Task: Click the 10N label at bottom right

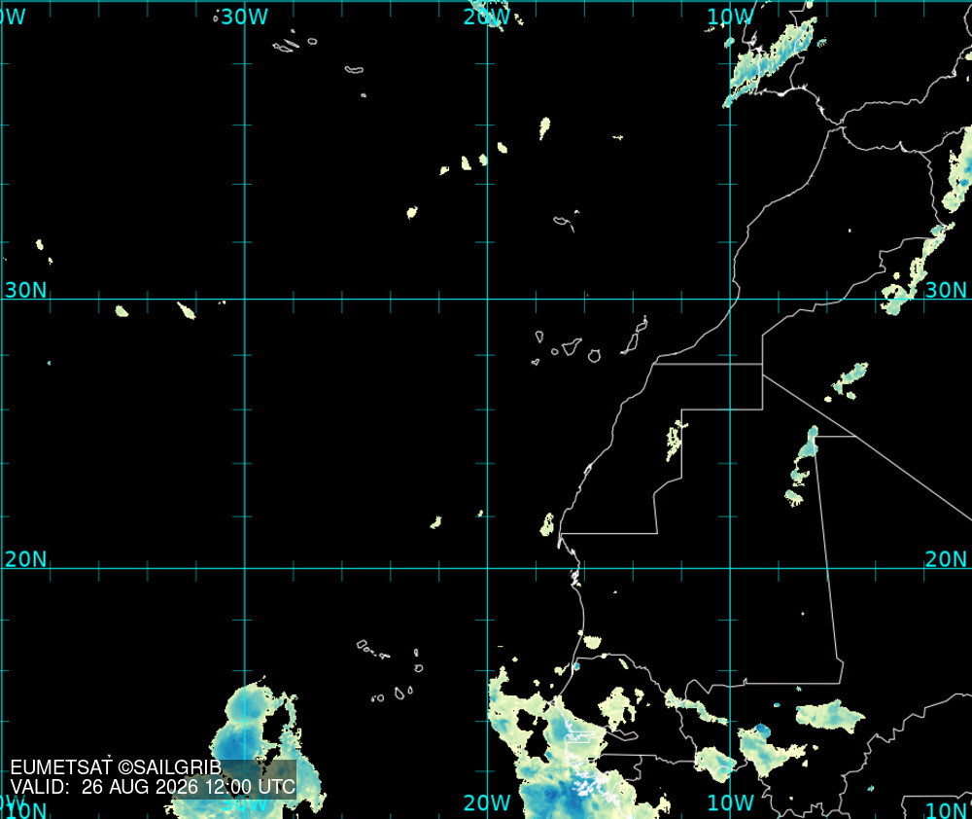Action: click(x=946, y=810)
